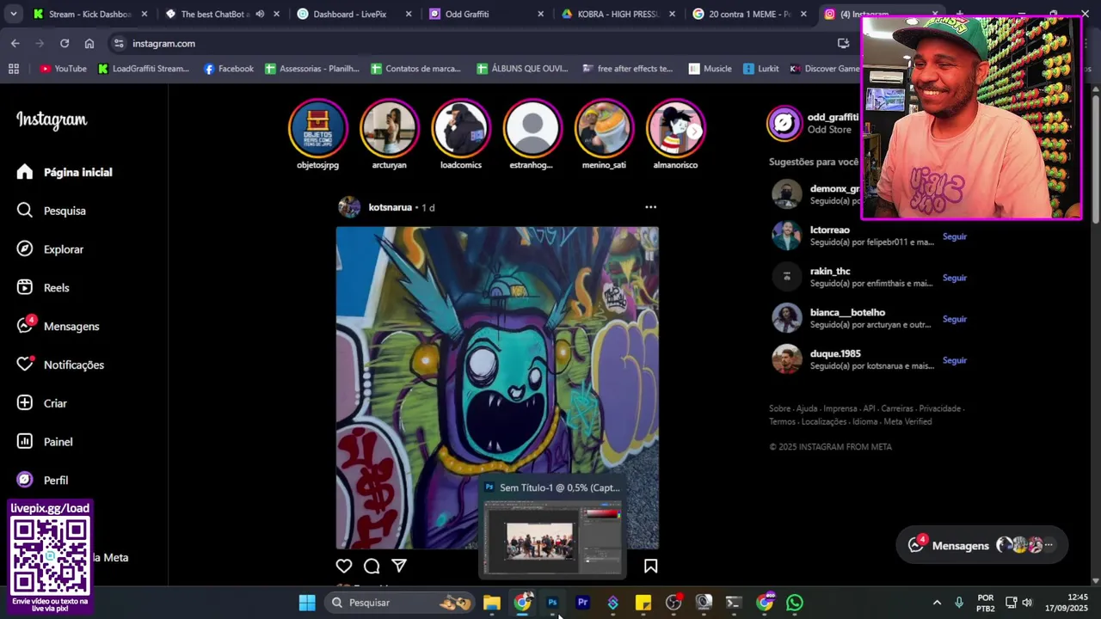Share the kotsnarua post with paper plane icon
This screenshot has width=1101, height=619.
click(399, 566)
